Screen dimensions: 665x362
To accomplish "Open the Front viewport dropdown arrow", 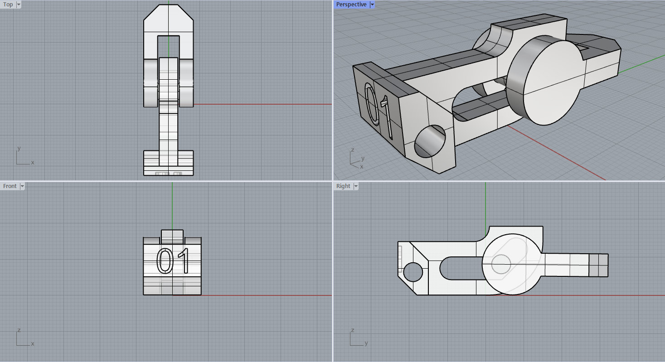I will 22,186.
